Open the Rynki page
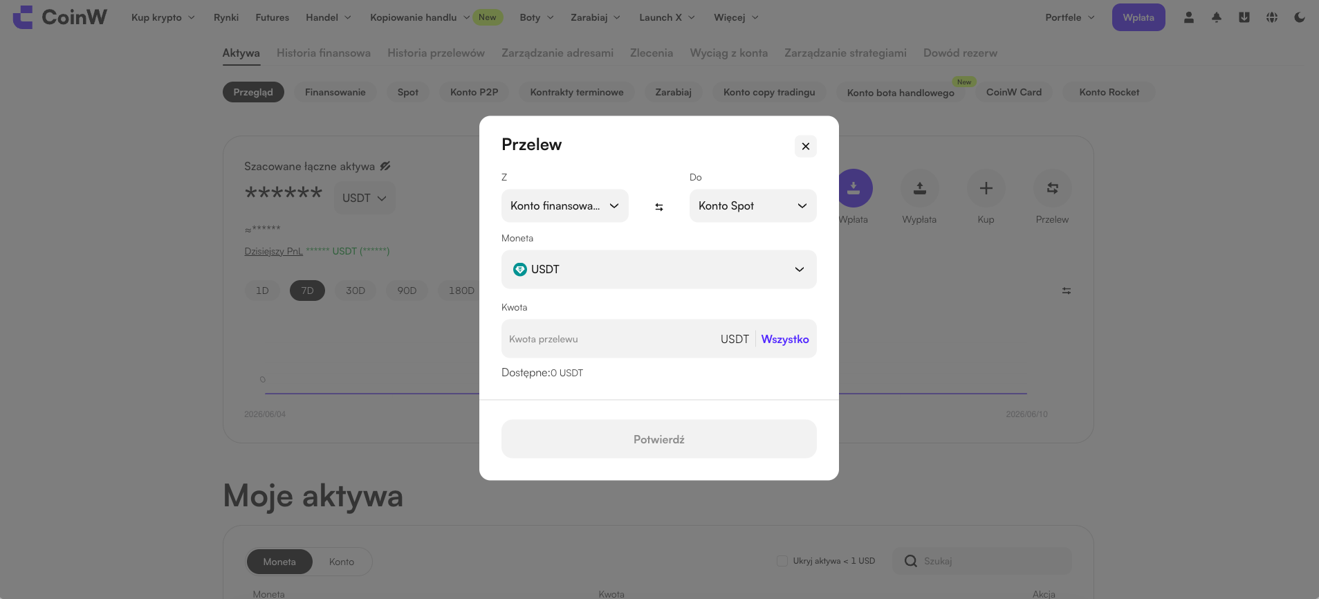Screen dimensions: 1319x599 (x=226, y=17)
